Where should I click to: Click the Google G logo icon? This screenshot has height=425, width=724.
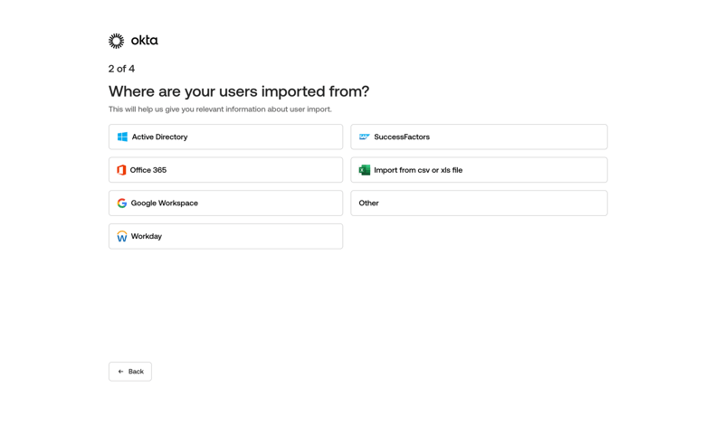click(x=122, y=203)
